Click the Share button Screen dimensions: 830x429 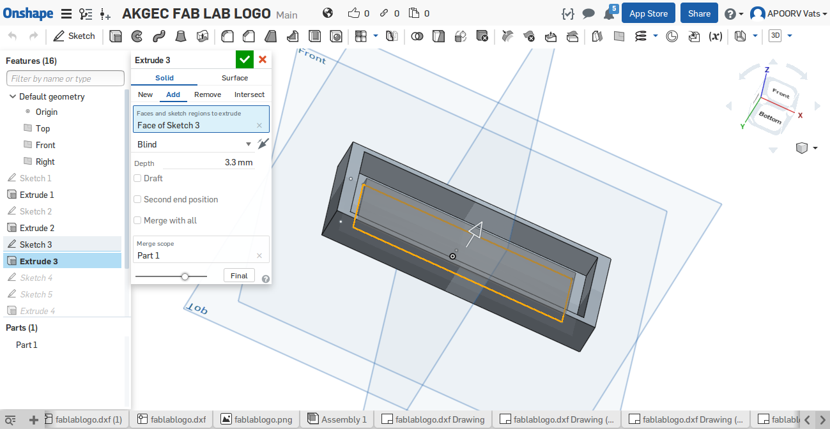click(x=699, y=13)
